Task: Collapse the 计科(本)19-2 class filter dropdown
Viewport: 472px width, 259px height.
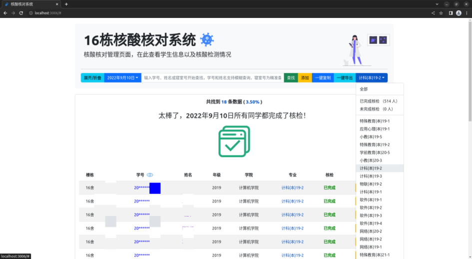Action: point(372,78)
